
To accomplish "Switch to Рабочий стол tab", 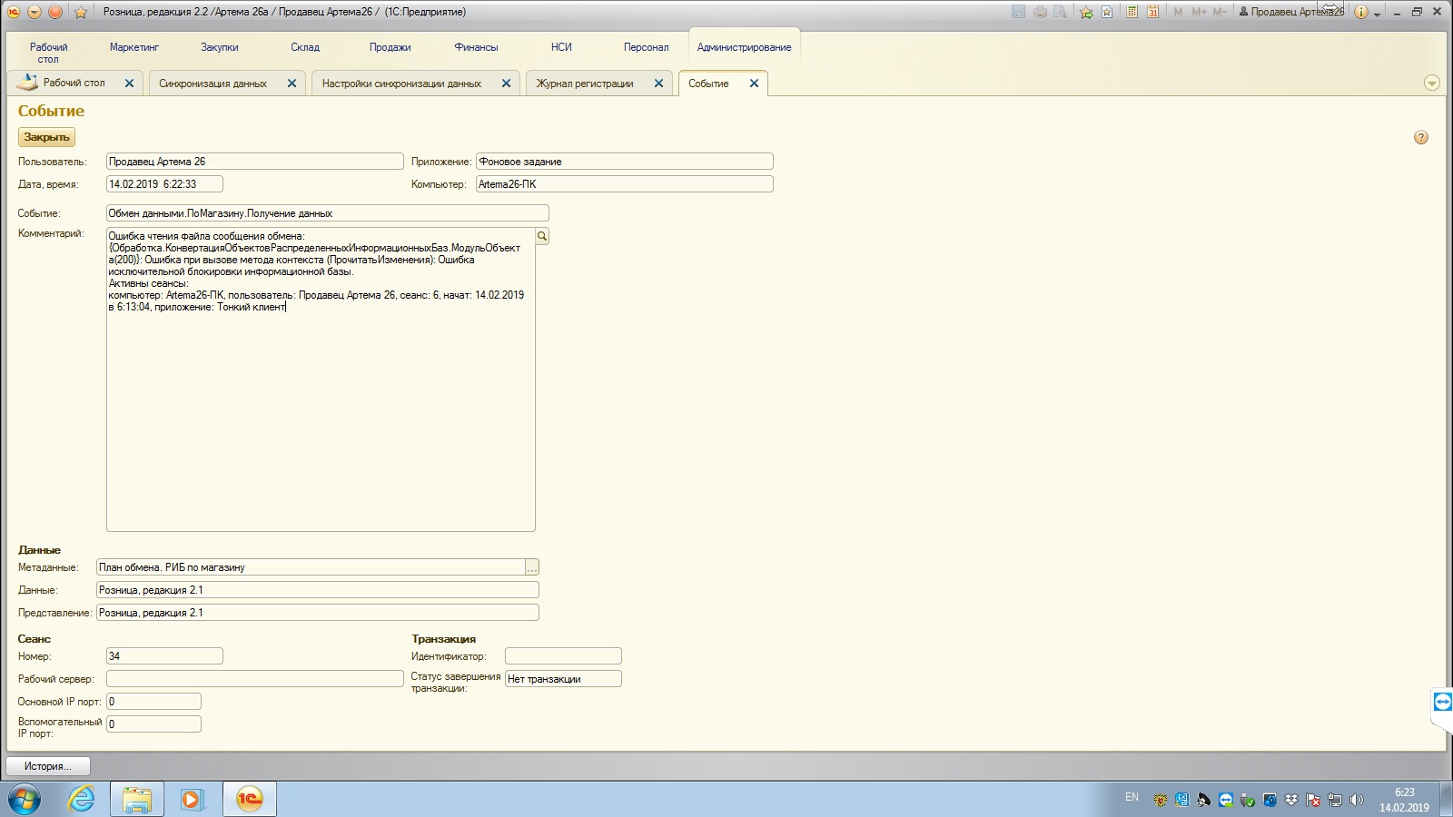I will pyautogui.click(x=74, y=83).
